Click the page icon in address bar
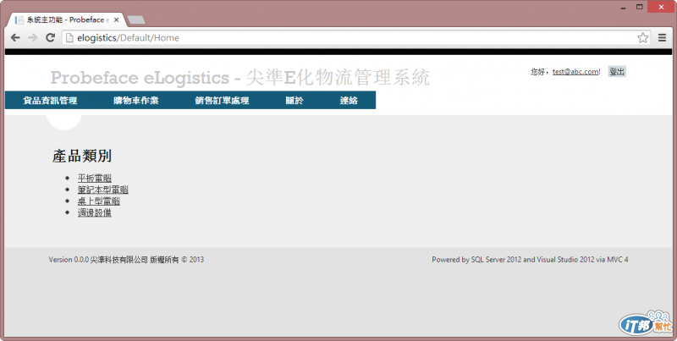Viewport: 677px width, 341px height. 69,37
